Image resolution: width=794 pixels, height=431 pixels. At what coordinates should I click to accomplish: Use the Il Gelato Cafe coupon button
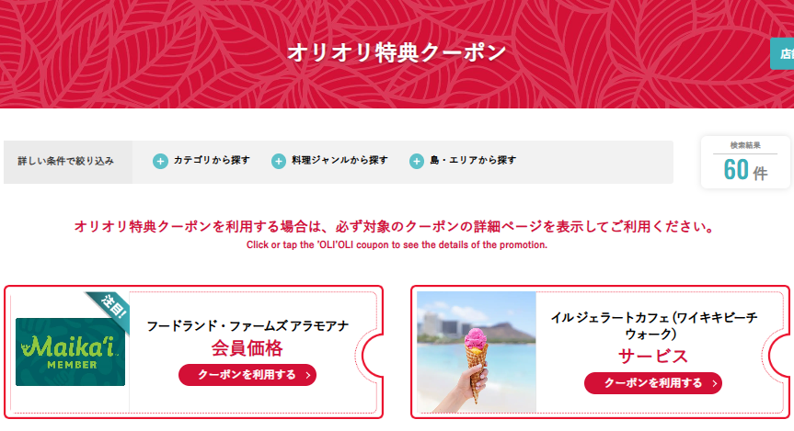coord(653,383)
